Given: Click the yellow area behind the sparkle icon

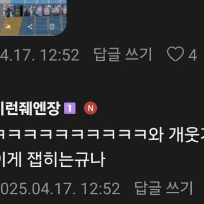Looking at the screenshot, I should pos(10,25).
